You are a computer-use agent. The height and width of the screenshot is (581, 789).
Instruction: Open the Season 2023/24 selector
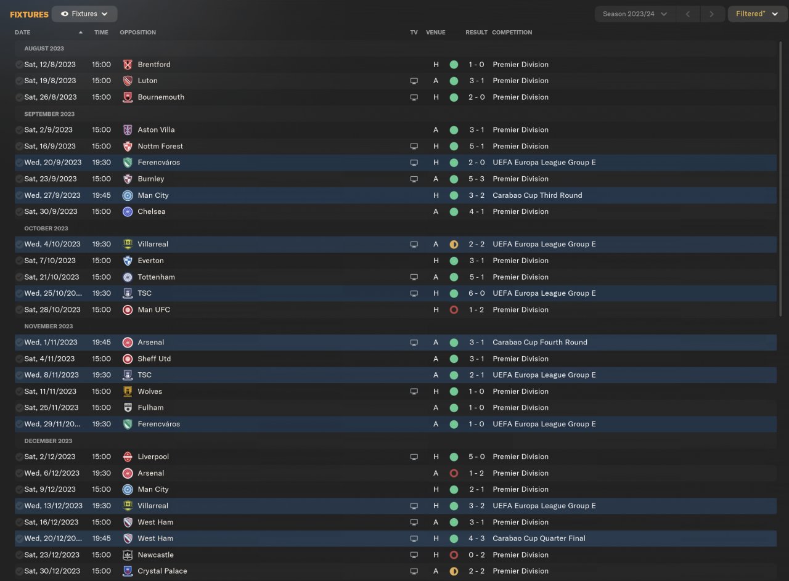635,14
